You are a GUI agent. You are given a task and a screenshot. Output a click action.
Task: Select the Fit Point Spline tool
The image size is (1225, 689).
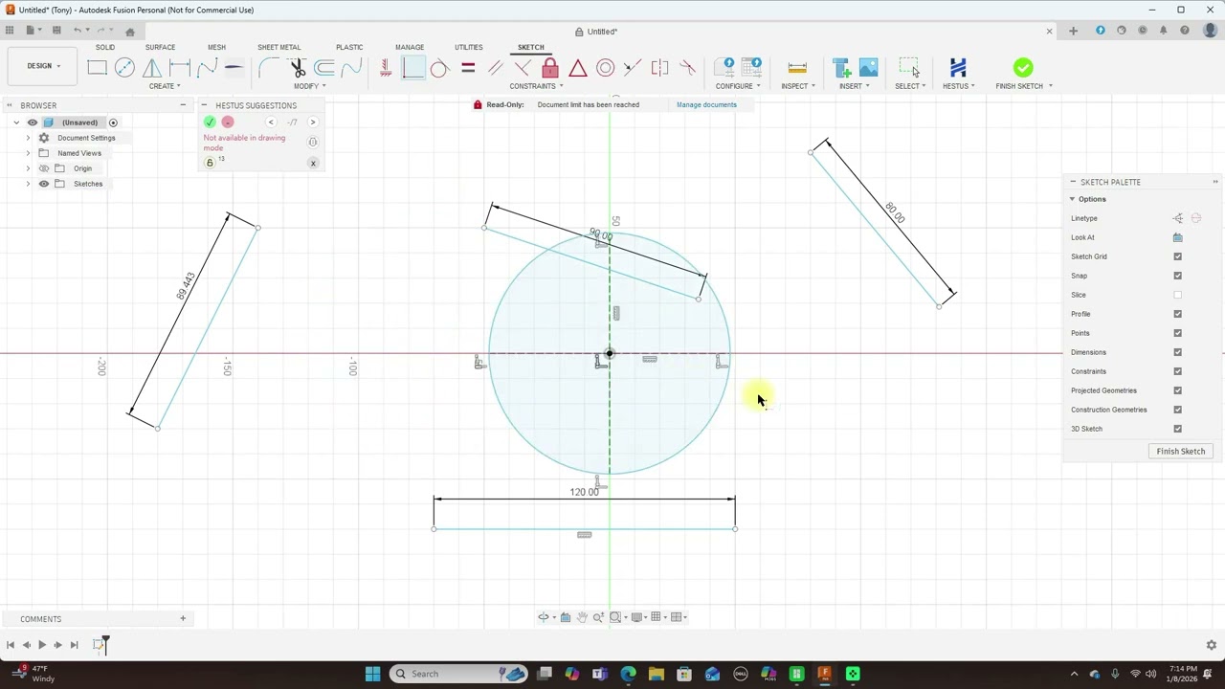(207, 67)
